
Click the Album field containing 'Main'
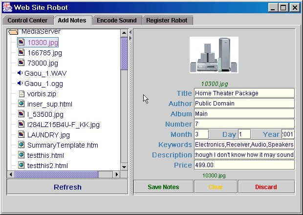click(x=244, y=113)
